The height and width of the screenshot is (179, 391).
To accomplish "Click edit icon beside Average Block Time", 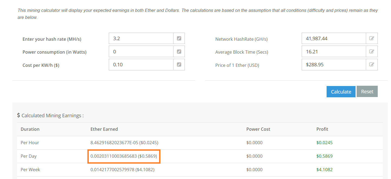I will (372, 51).
